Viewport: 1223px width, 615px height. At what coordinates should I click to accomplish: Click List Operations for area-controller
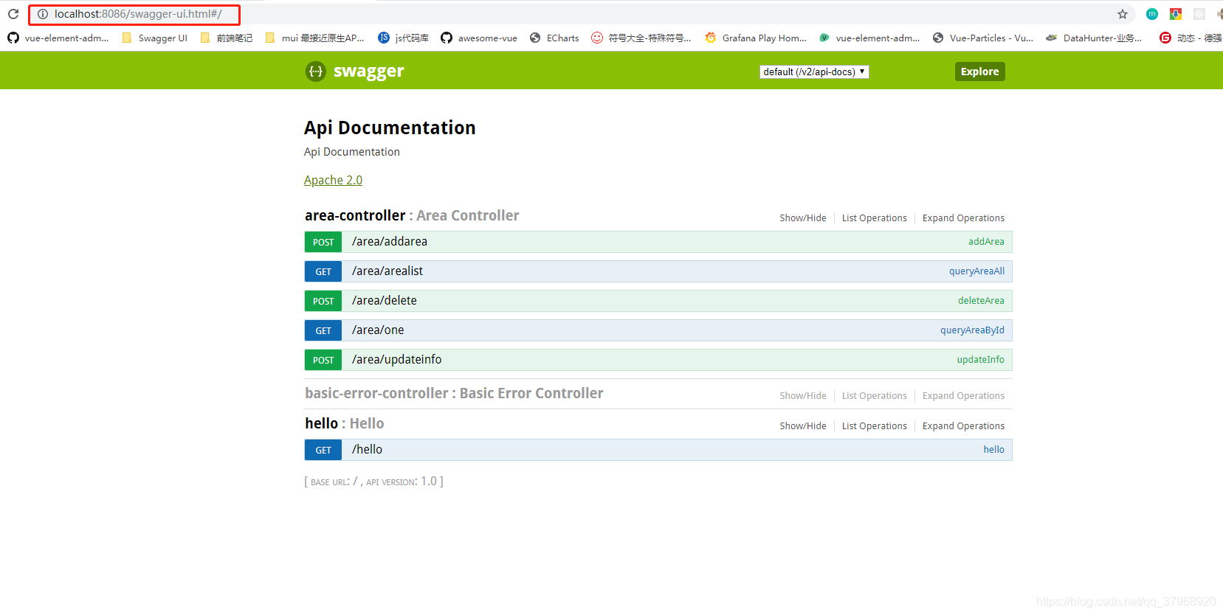coord(875,218)
